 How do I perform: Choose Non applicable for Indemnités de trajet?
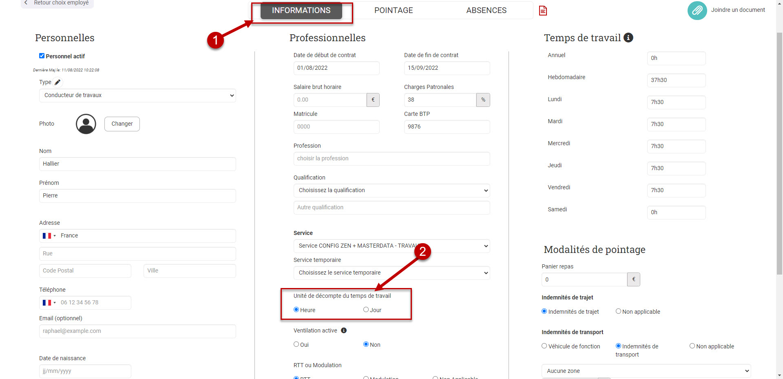pos(618,311)
